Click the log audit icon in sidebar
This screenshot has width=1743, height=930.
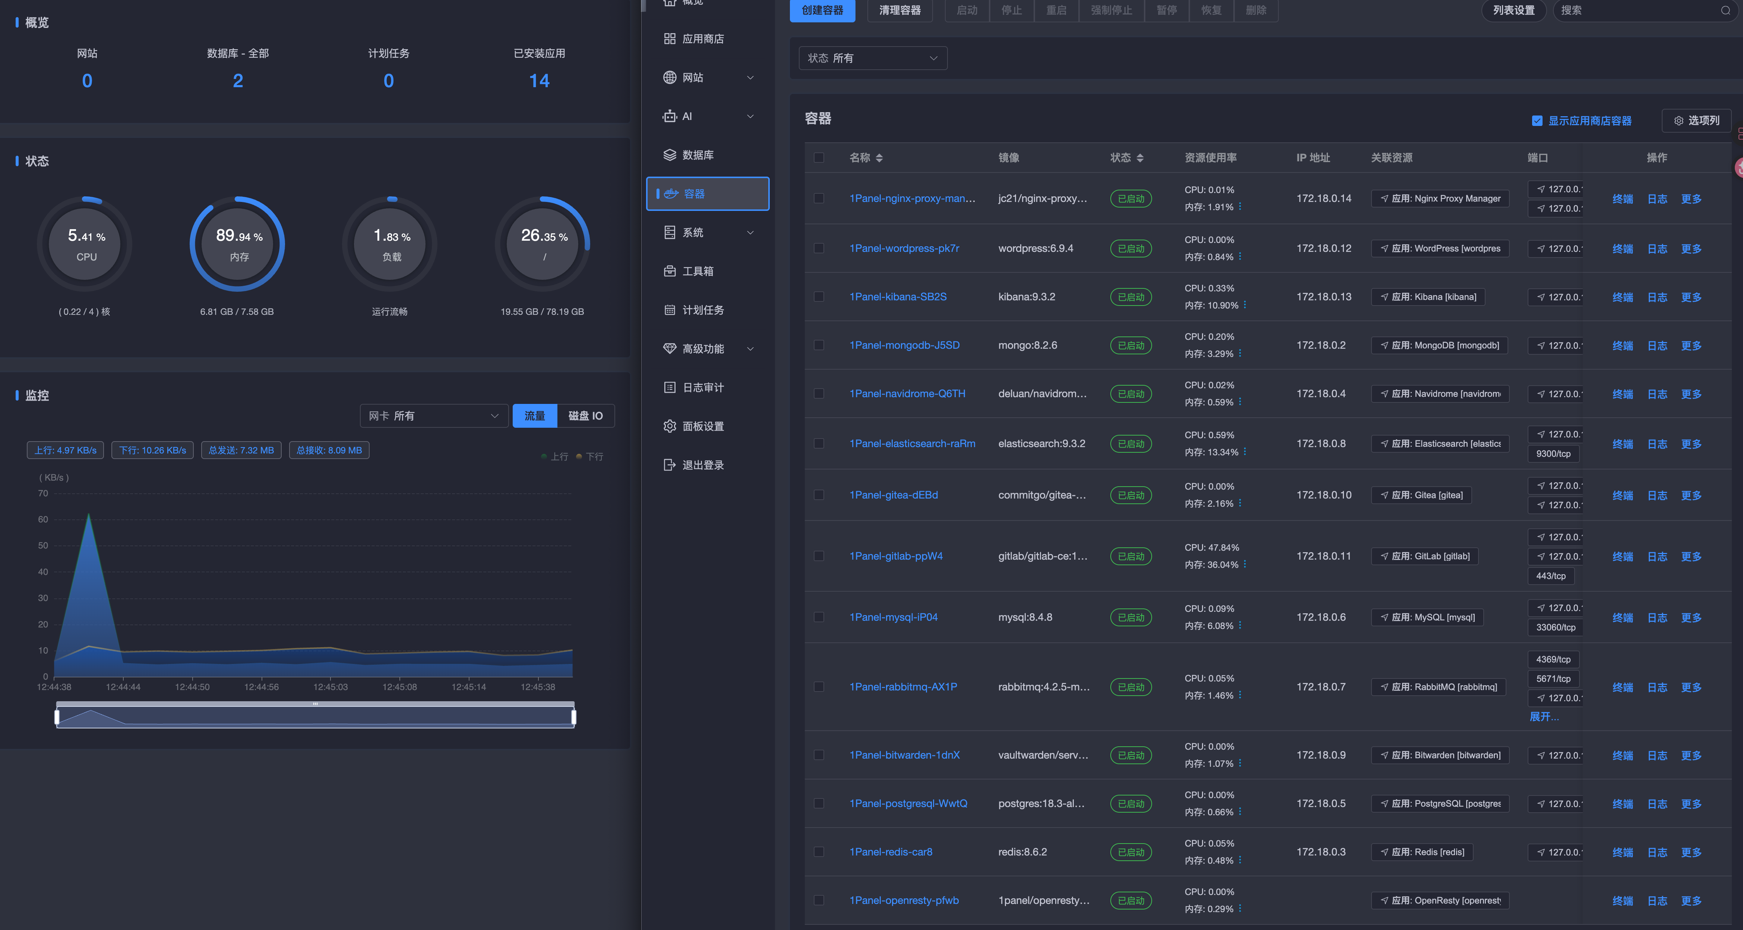(669, 387)
